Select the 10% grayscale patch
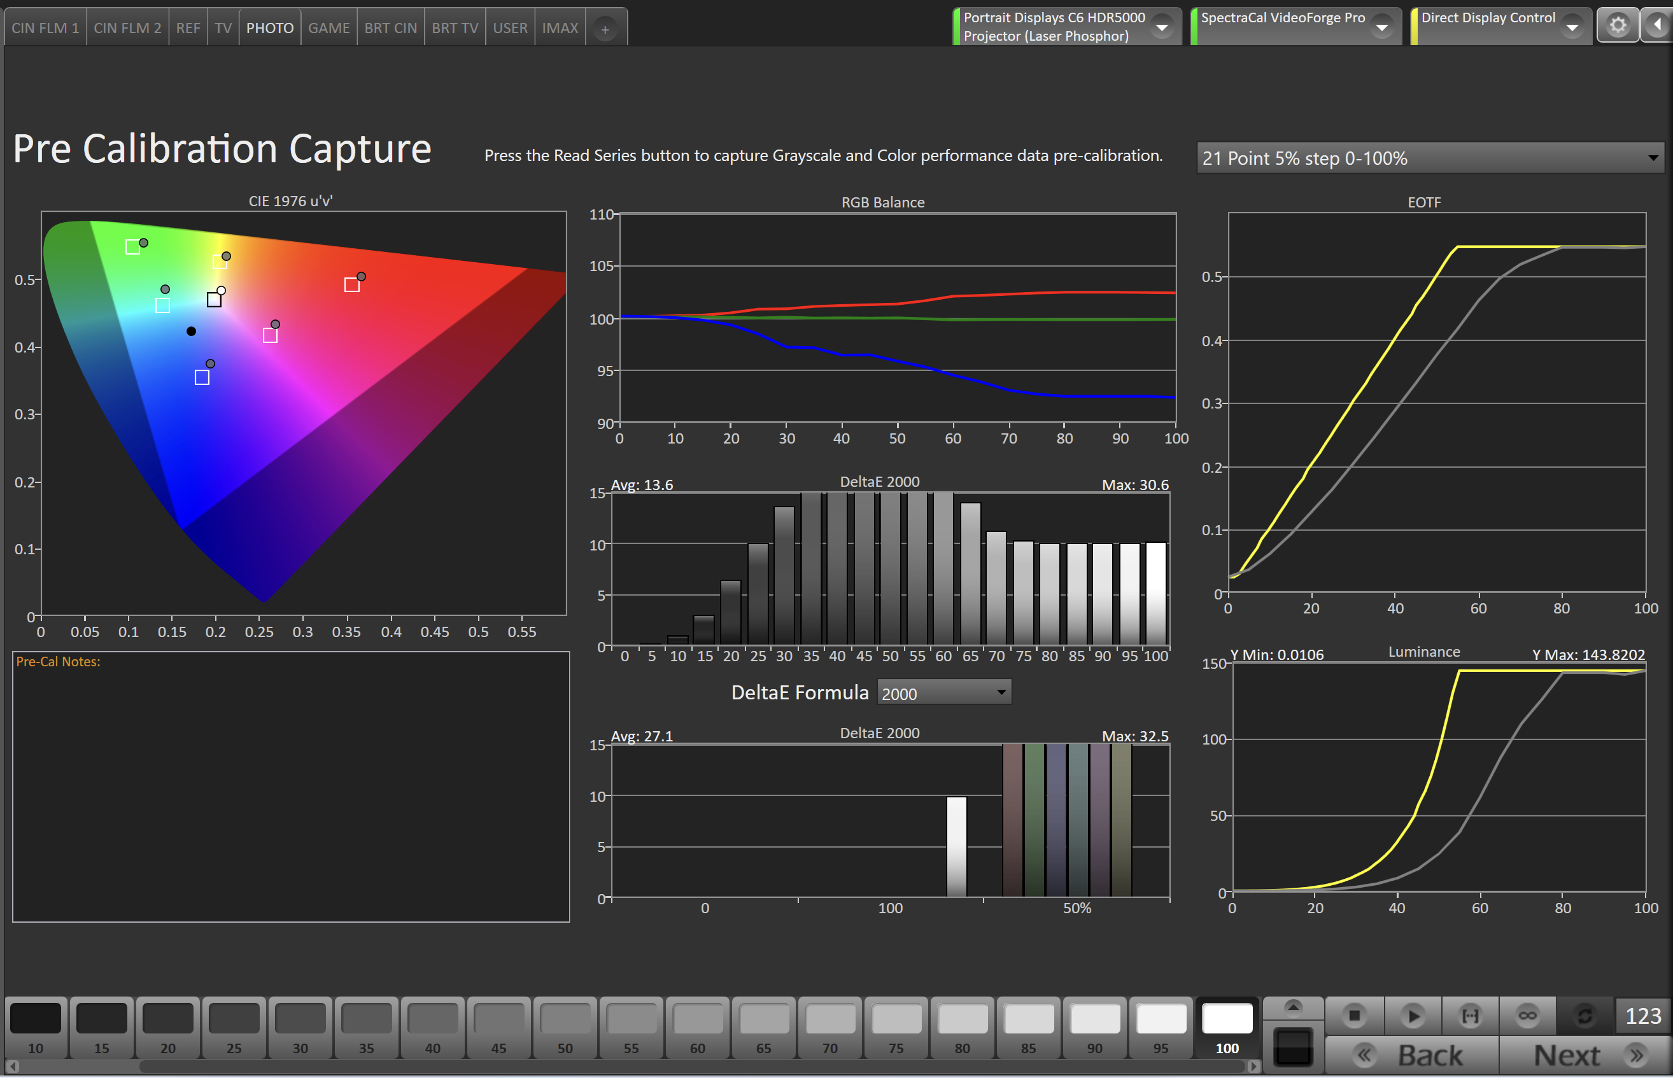Screen dimensions: 1673x1078 coord(36,1028)
